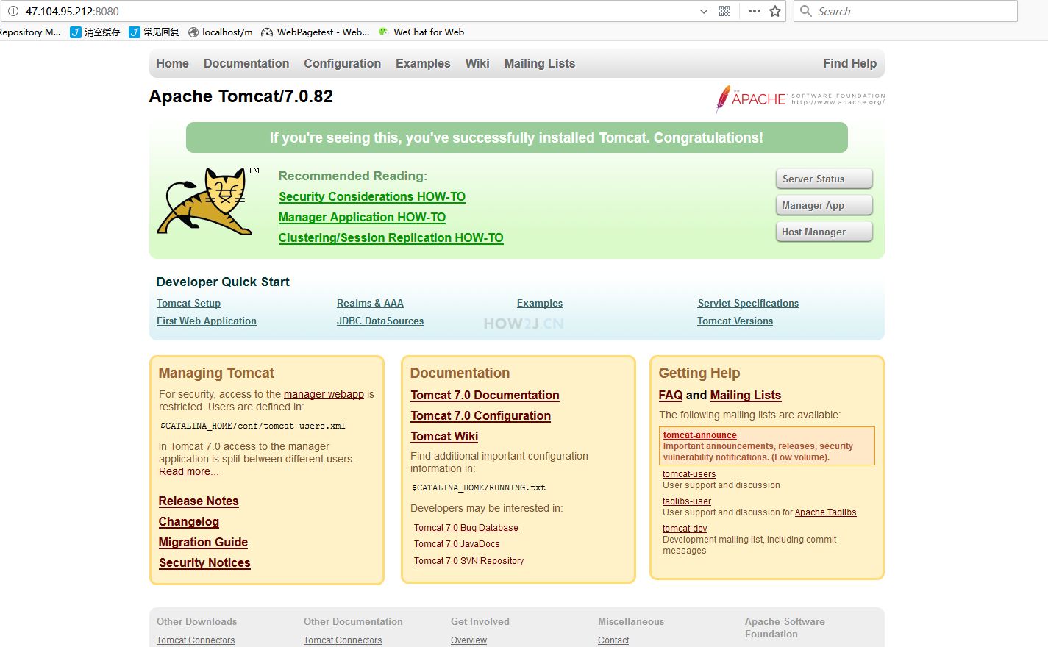The image size is (1048, 647).
Task: Launch the Manager App button
Action: point(824,205)
